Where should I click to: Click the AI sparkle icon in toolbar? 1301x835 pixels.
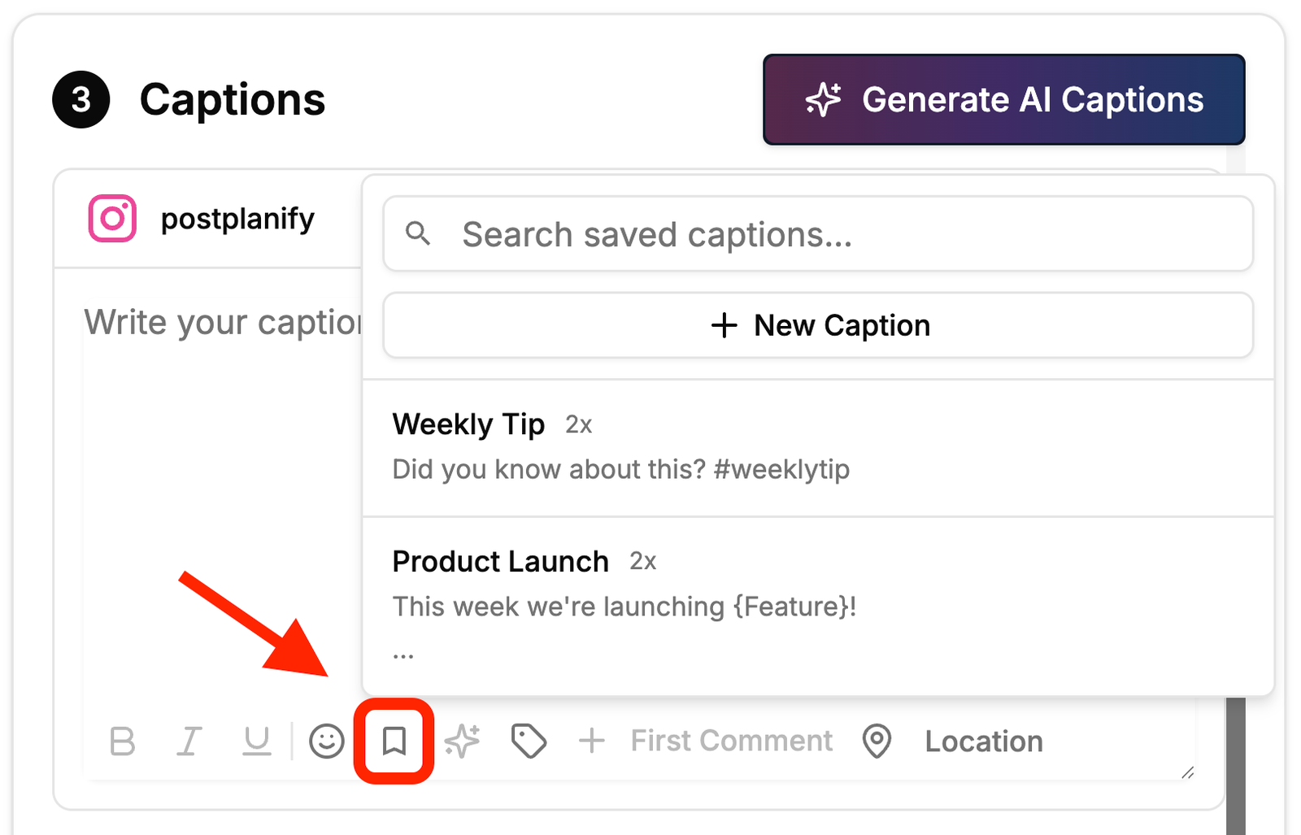(x=462, y=741)
